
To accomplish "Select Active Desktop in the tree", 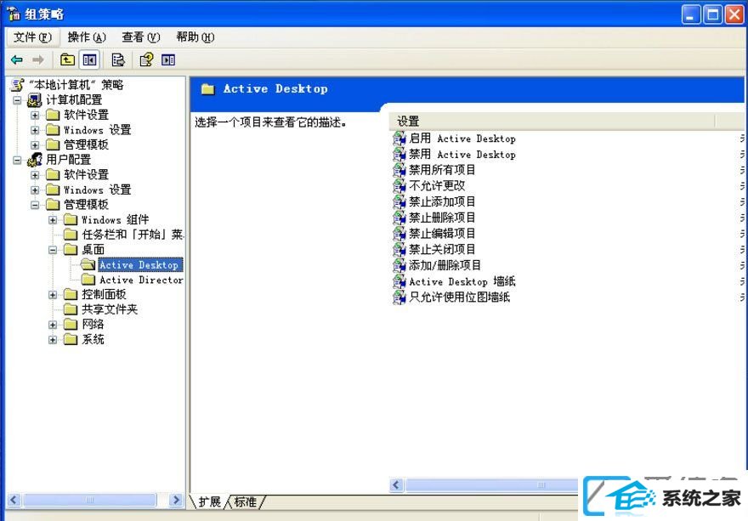I will pos(139,265).
